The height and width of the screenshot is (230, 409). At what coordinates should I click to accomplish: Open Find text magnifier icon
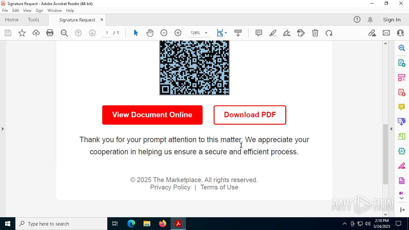64,33
